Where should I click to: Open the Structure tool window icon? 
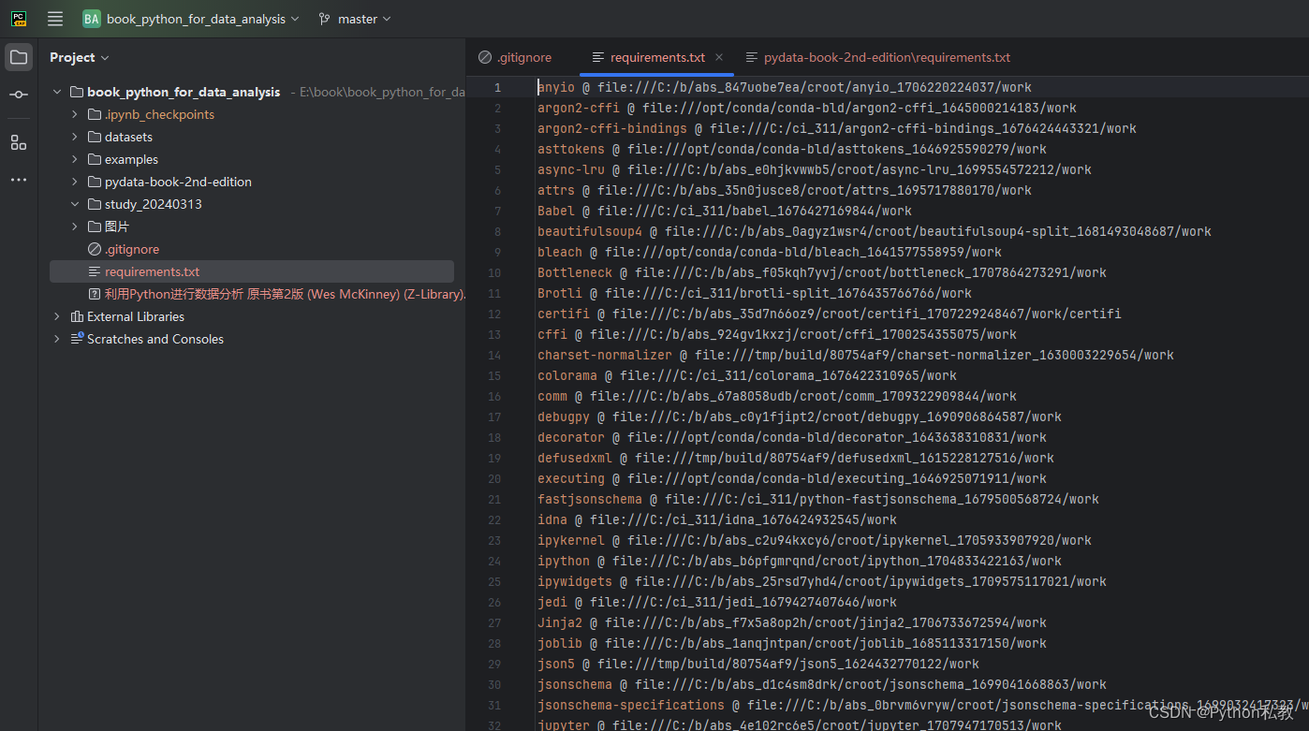(x=18, y=142)
